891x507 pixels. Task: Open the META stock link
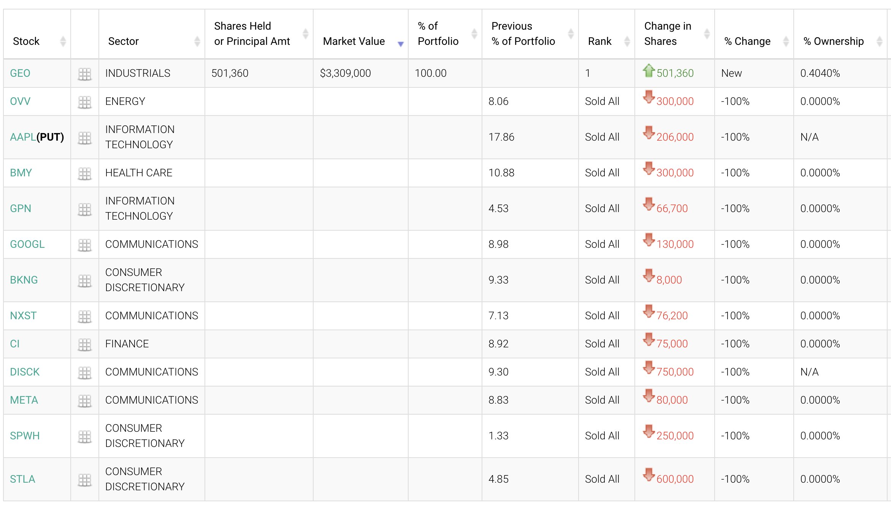click(x=24, y=400)
